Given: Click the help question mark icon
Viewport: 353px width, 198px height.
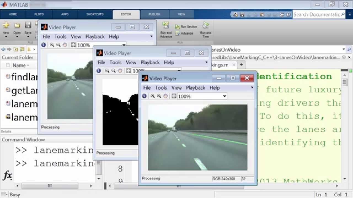Looking at the screenshot, I should 289,15.
